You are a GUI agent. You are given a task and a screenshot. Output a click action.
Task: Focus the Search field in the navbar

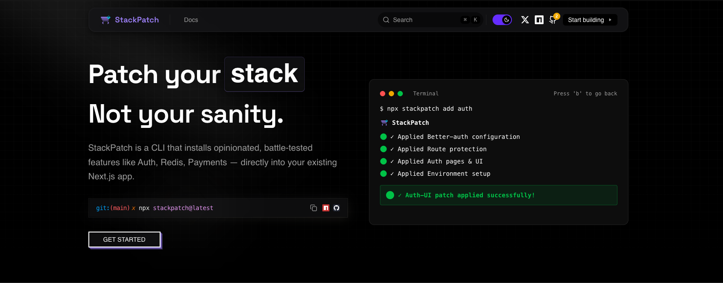[x=431, y=20]
